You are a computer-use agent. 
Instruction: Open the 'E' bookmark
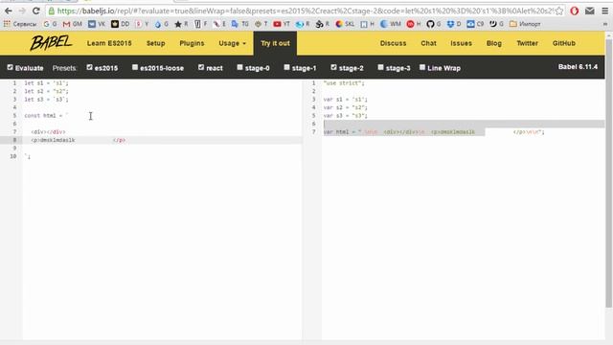pyautogui.click(x=219, y=24)
